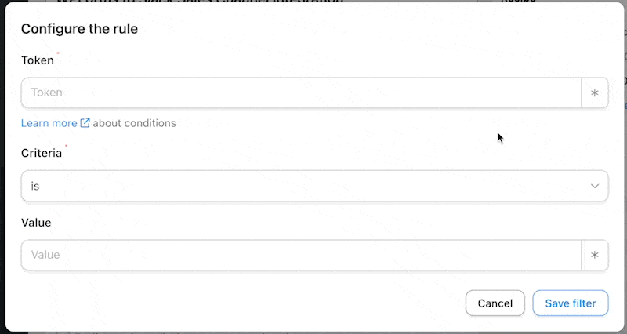Select the "is" text in the Criteria box
The width and height of the screenshot is (627, 334).
pos(35,187)
